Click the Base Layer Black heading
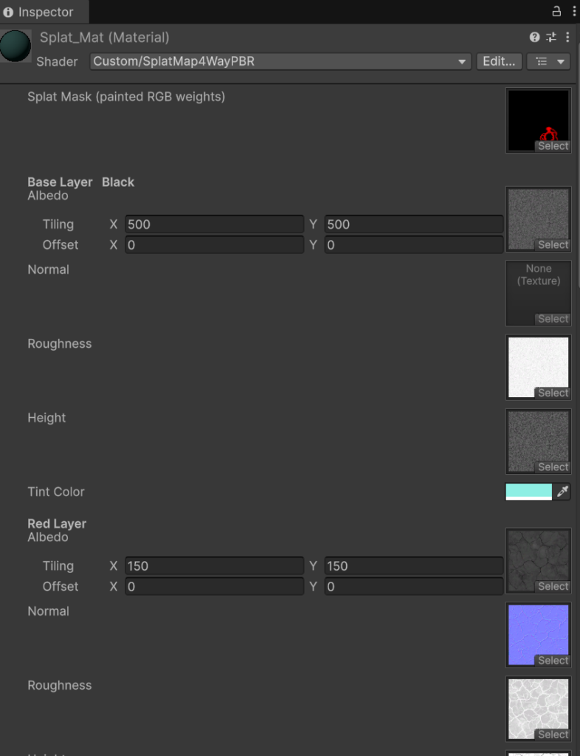Screen dimensions: 580x756 (81, 182)
